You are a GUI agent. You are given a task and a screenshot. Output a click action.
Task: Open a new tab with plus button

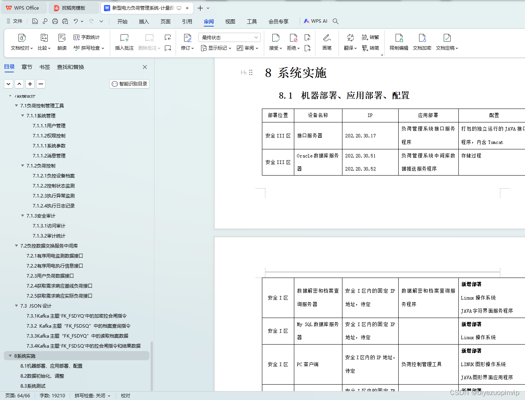click(x=200, y=8)
